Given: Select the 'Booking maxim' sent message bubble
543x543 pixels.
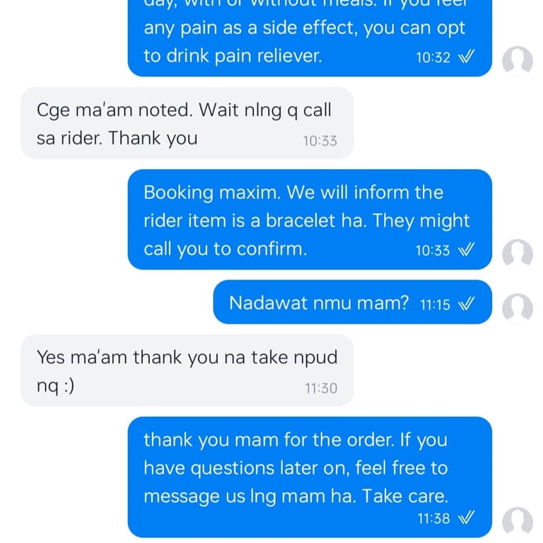Looking at the screenshot, I should pos(310,220).
